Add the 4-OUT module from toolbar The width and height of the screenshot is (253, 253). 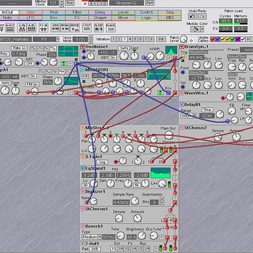click(x=10, y=28)
